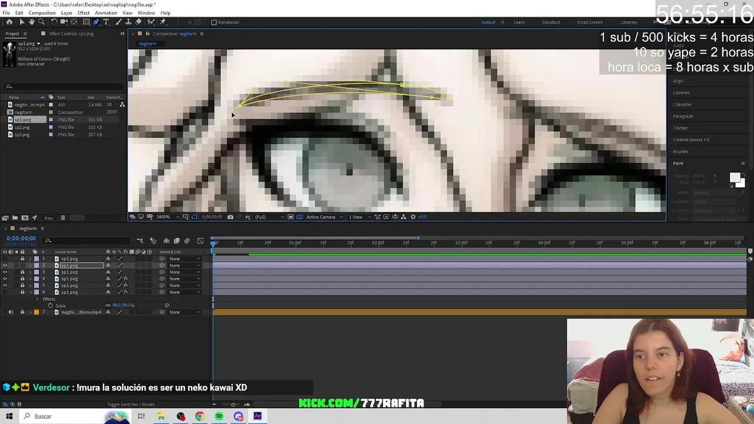Open the Character panel
Viewport: 754px width, 424px height.
[x=683, y=104]
